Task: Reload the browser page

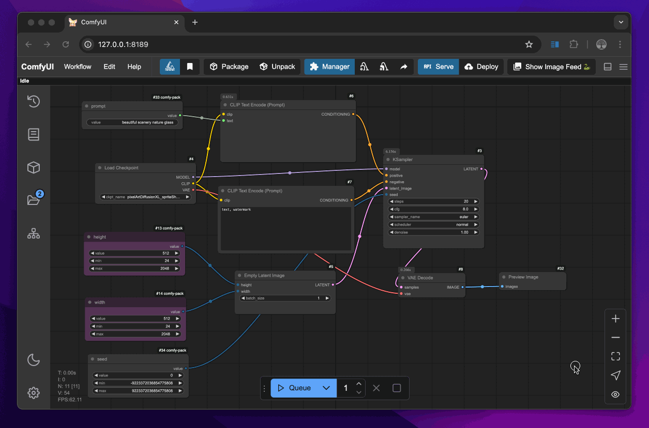Action: coord(66,44)
